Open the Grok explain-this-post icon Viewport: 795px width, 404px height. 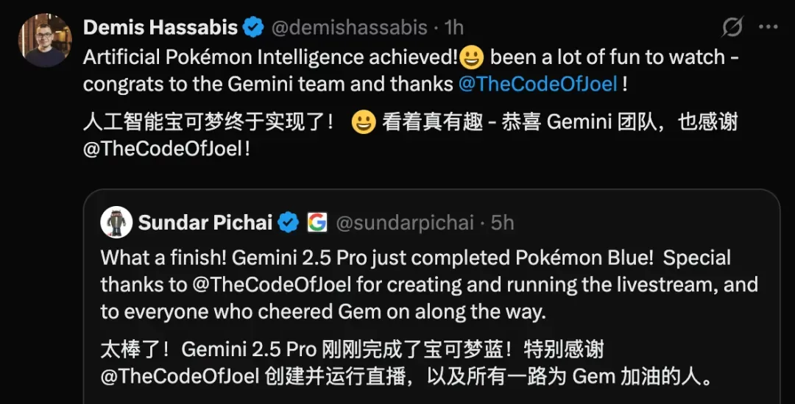tap(732, 27)
